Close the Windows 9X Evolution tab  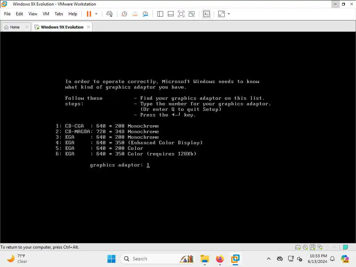pyautogui.click(x=88, y=27)
